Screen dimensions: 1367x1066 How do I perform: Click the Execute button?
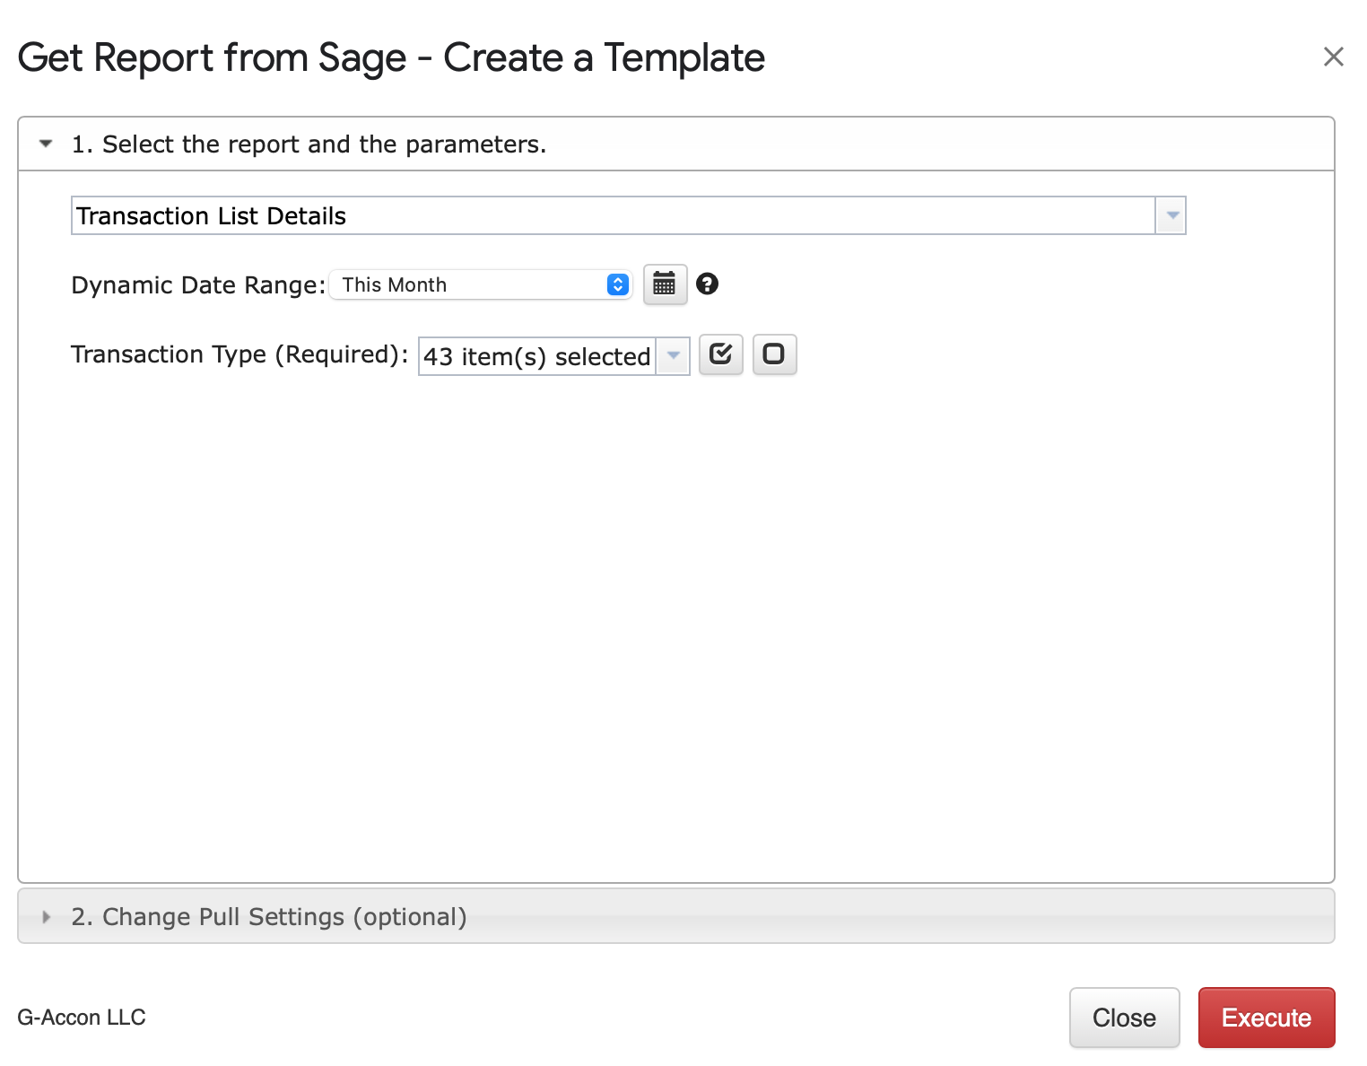[x=1267, y=1018]
